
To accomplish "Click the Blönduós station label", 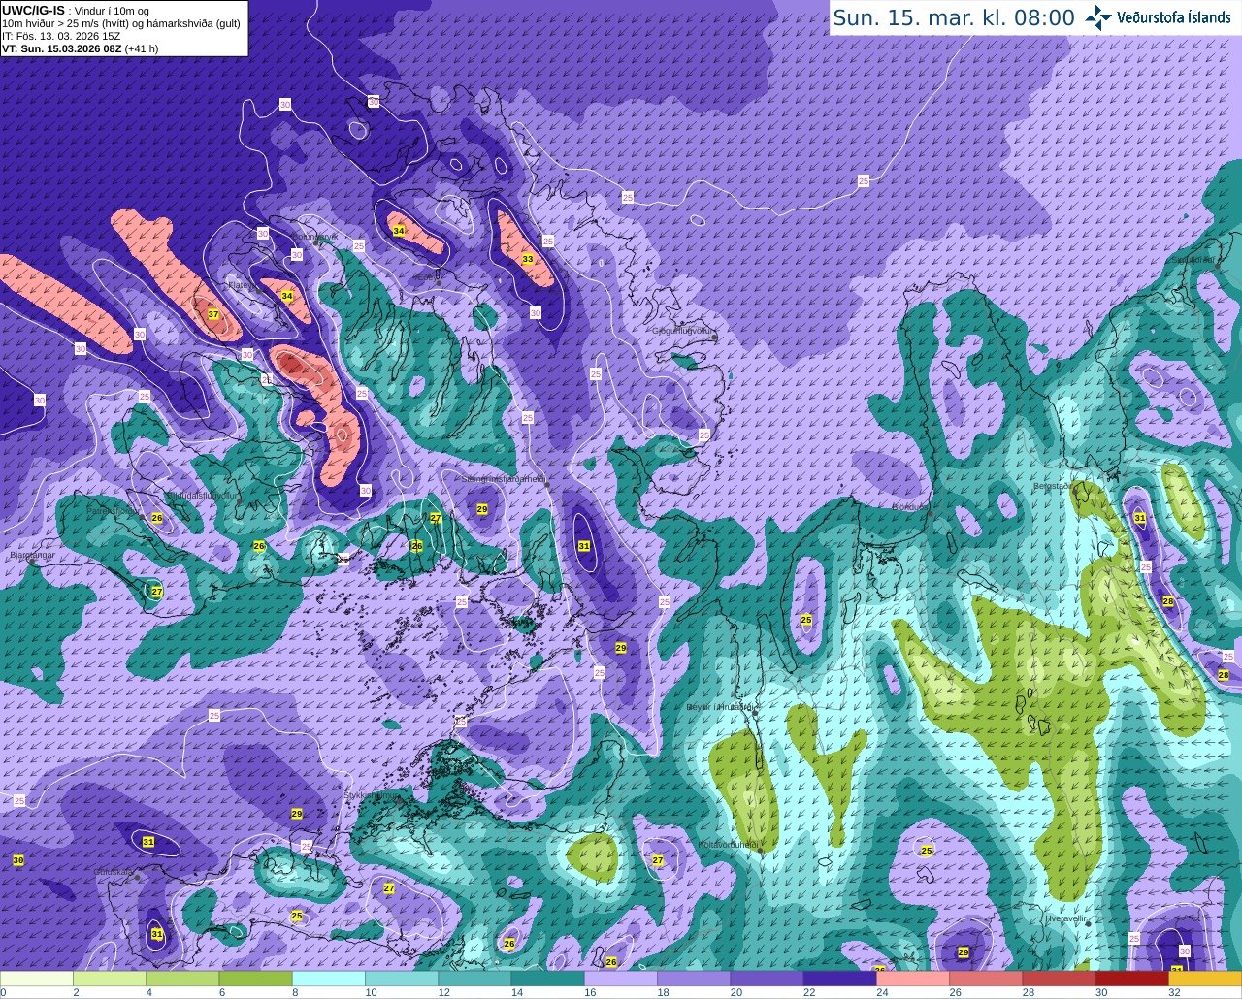I will 911,506.
